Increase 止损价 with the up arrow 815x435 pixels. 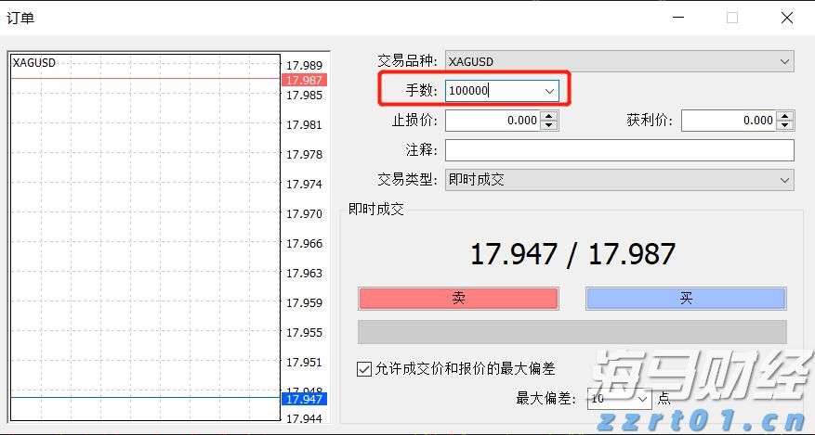549,116
